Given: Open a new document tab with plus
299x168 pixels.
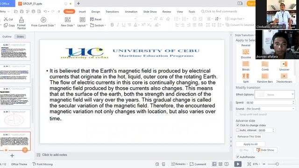Looking at the screenshot, I should point(78,3).
